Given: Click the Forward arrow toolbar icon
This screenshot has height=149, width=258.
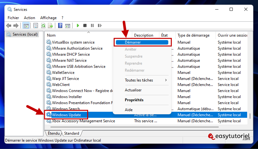Looking at the screenshot, I should click(16, 25).
